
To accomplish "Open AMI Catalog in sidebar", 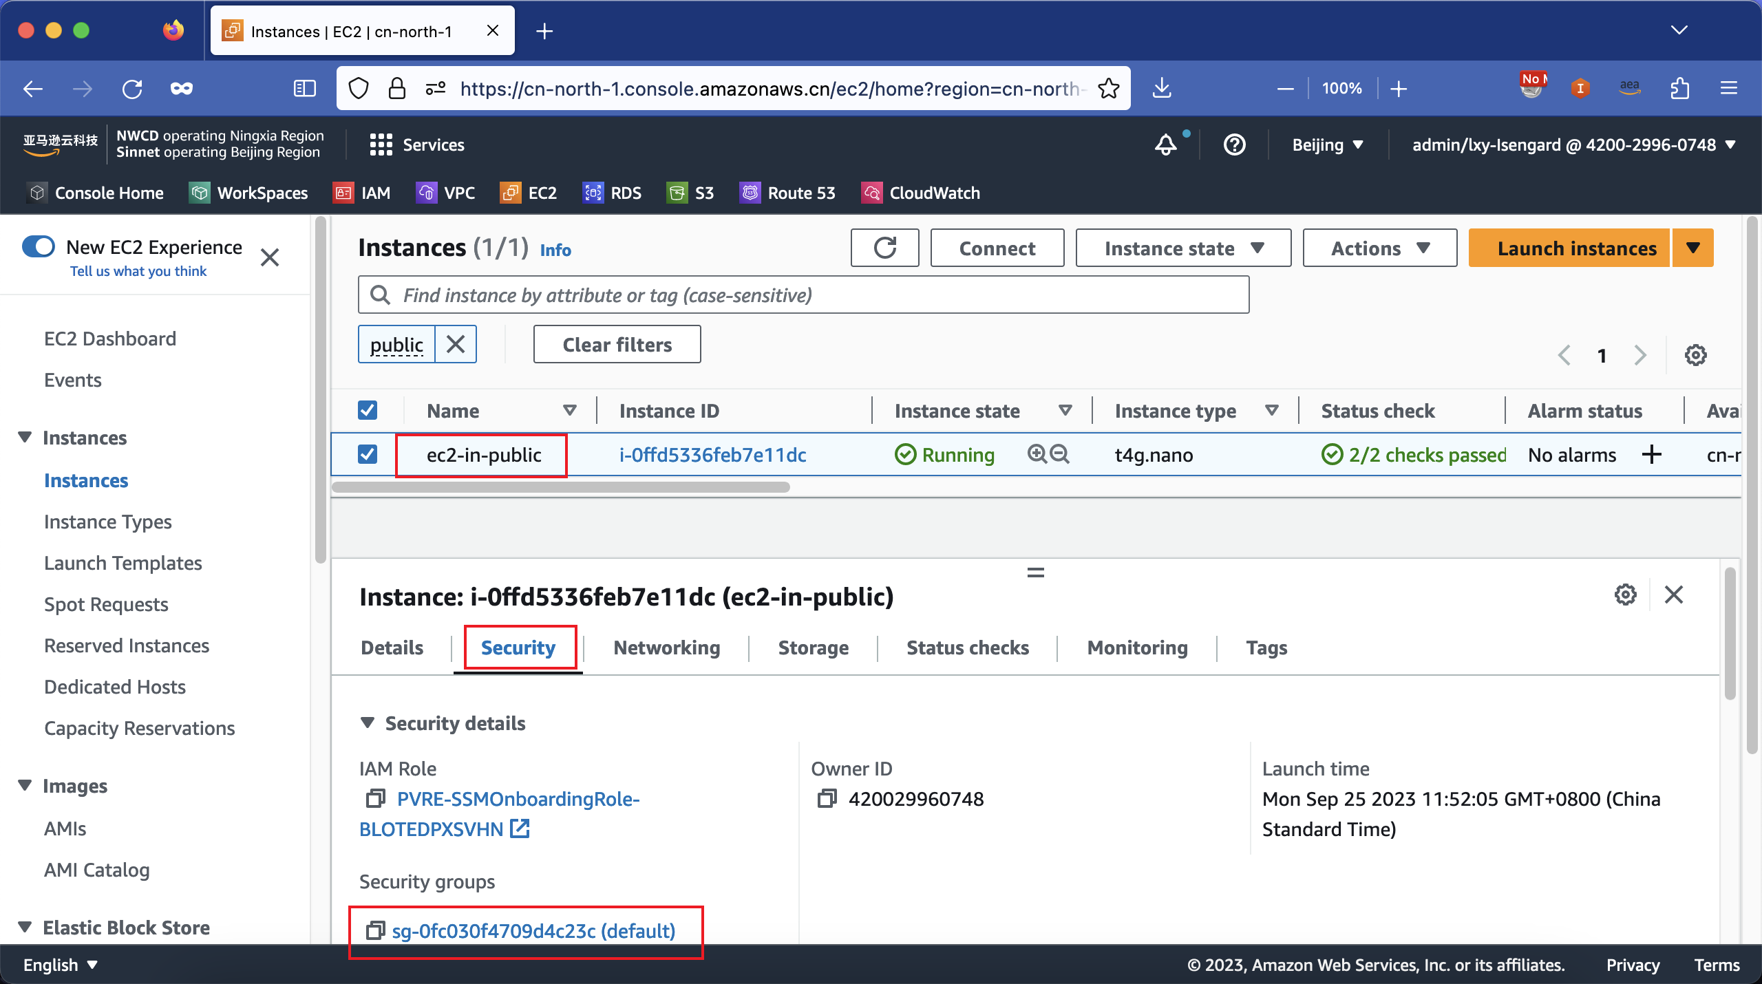I will pos(96,870).
